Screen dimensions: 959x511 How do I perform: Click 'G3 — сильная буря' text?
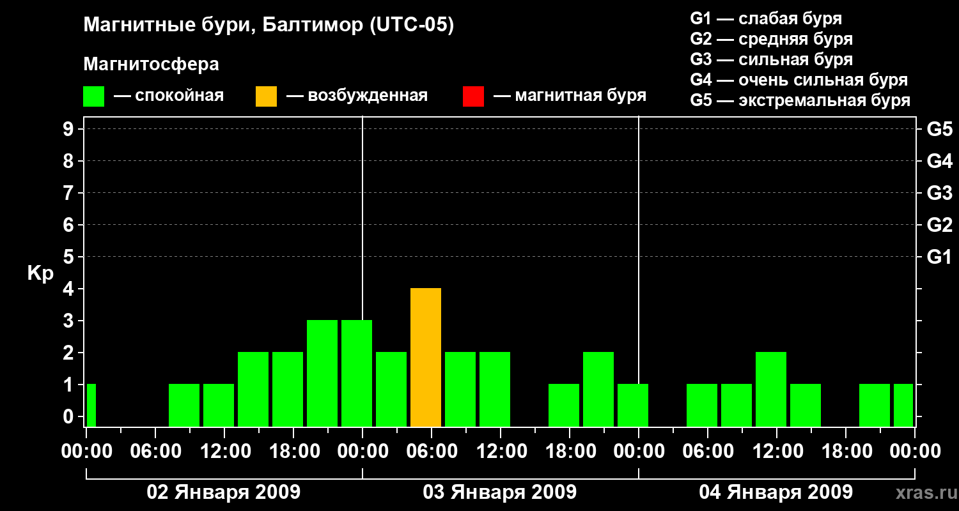pyautogui.click(x=771, y=59)
